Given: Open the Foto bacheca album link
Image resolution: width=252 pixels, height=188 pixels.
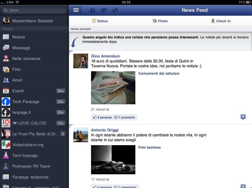Looking at the screenshot, I should [149, 147].
